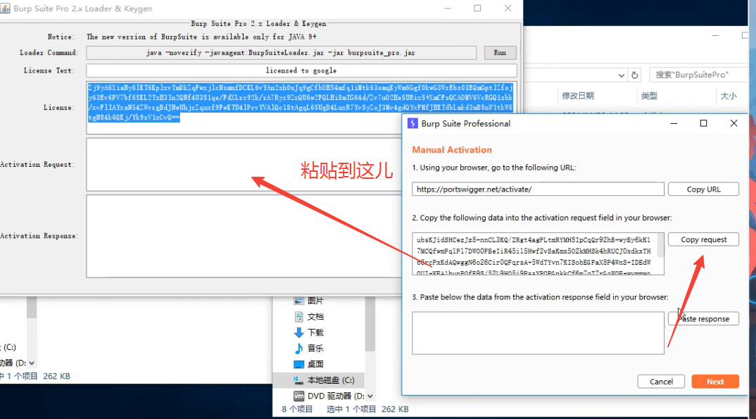
Task: Click the License Text field 'licensed to google'
Action: pyautogui.click(x=301, y=70)
